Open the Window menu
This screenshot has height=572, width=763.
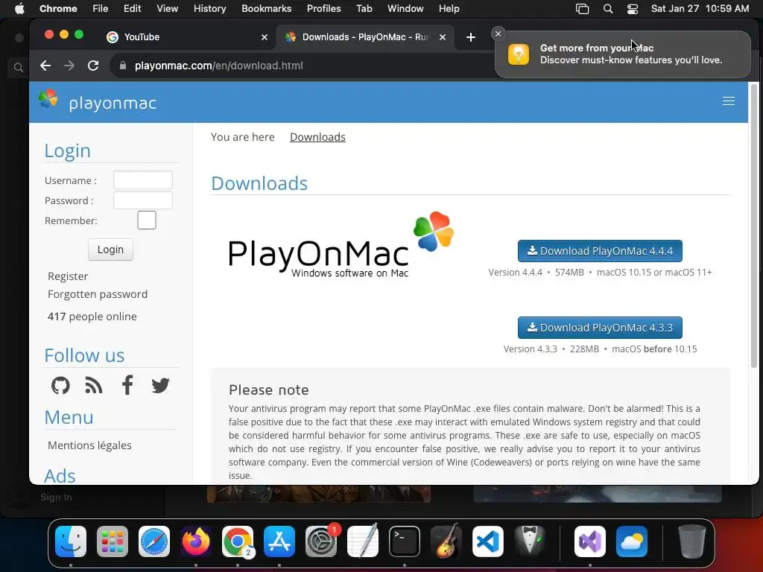click(405, 9)
